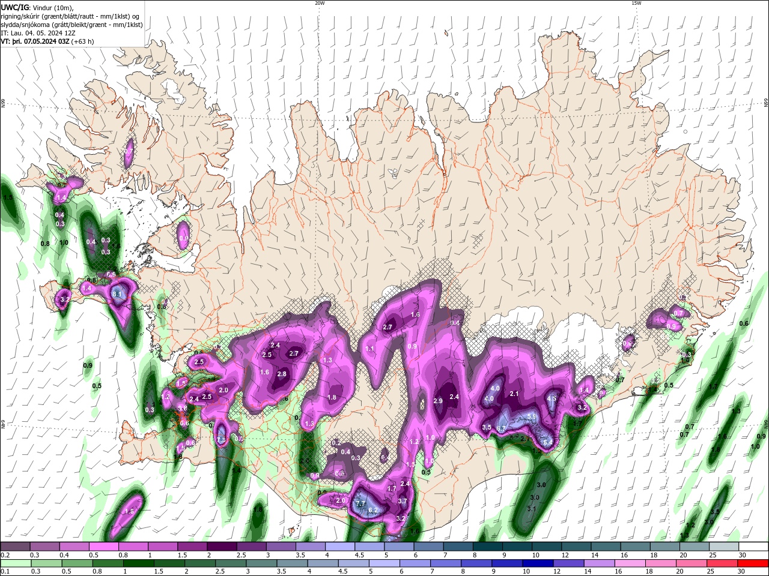Click the '7.7' precipitation value on map

(x=360, y=503)
